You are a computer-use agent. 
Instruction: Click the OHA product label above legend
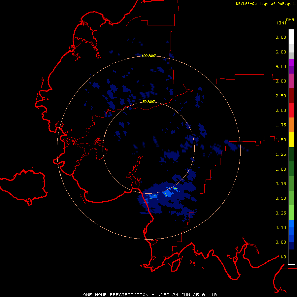pyautogui.click(x=290, y=20)
